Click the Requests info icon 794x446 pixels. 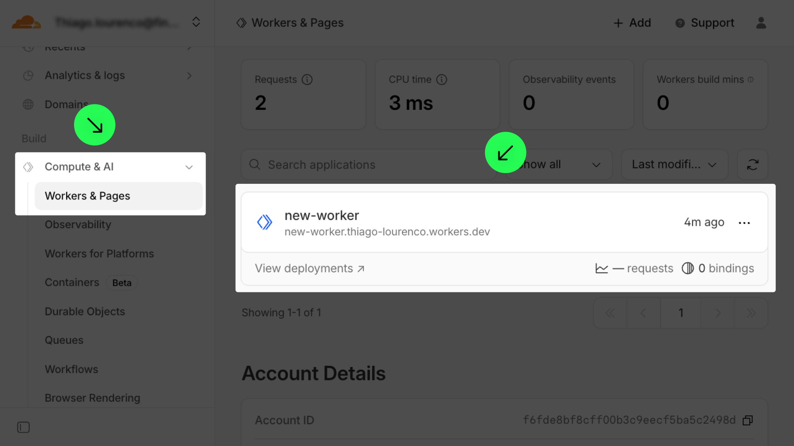(307, 80)
